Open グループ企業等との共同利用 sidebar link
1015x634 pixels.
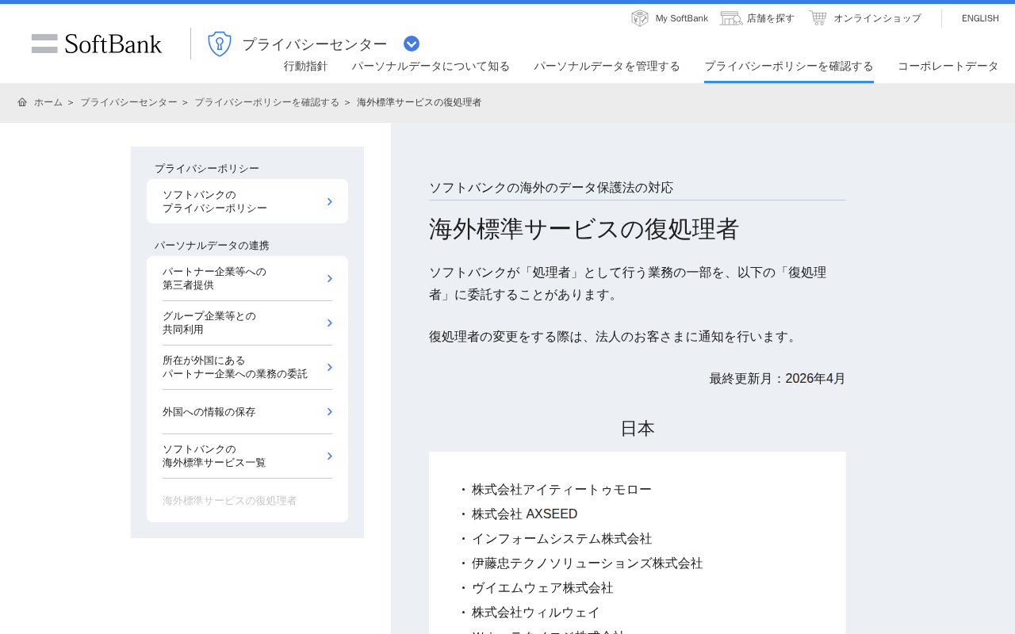pyautogui.click(x=247, y=323)
